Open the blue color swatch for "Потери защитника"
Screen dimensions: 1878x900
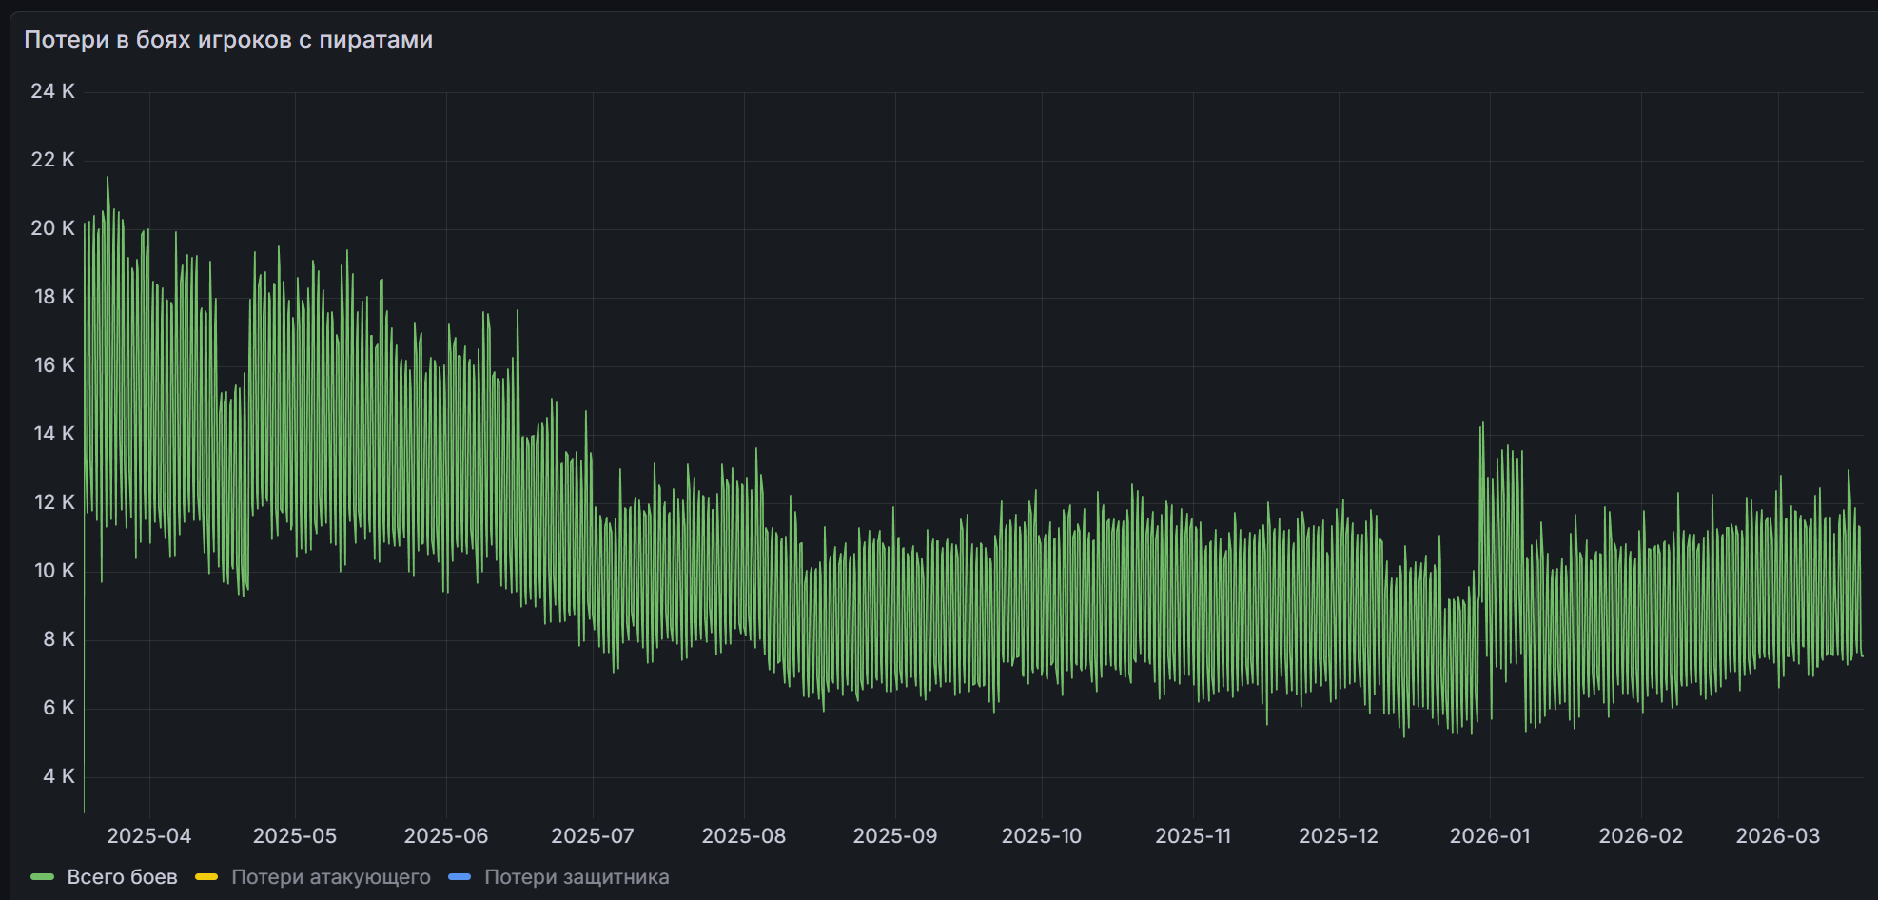pyautogui.click(x=460, y=877)
